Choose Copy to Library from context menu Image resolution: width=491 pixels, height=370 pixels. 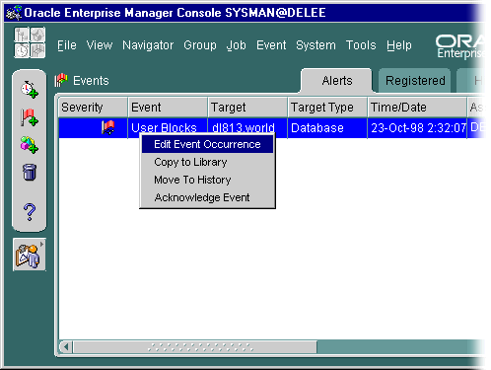point(207,162)
